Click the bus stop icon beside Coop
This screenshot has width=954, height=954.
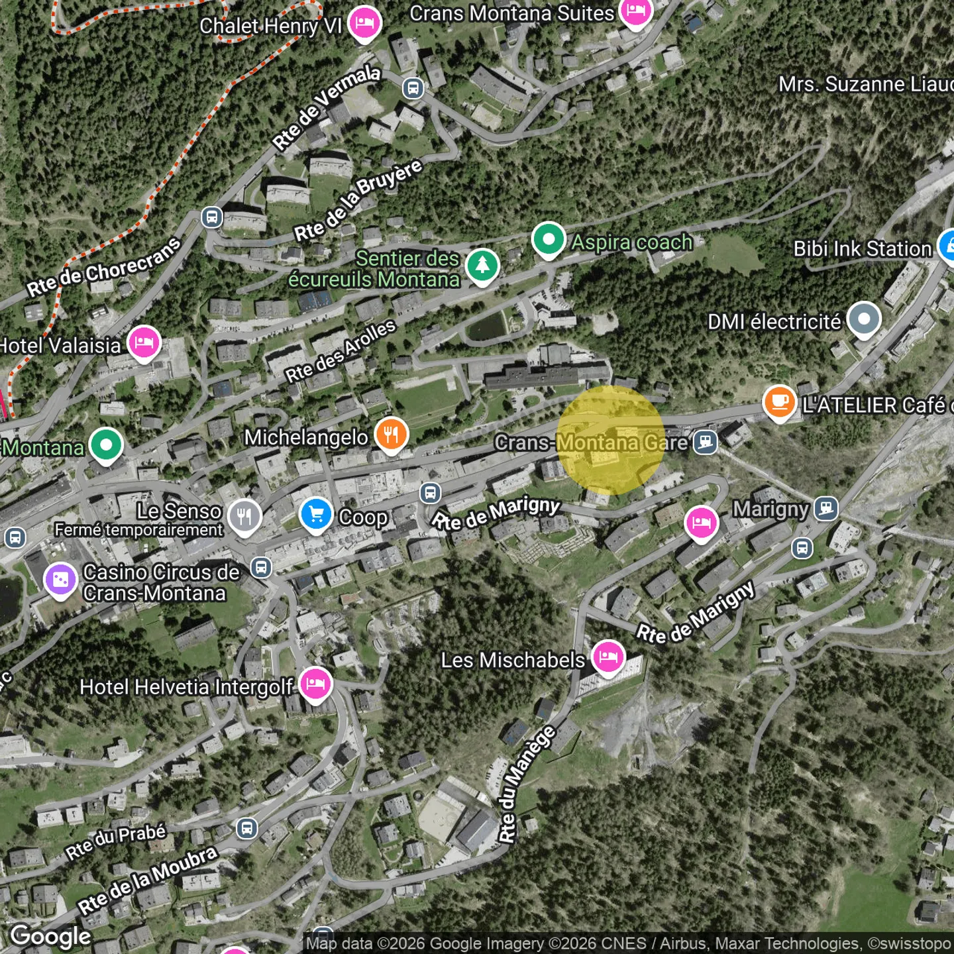click(430, 492)
